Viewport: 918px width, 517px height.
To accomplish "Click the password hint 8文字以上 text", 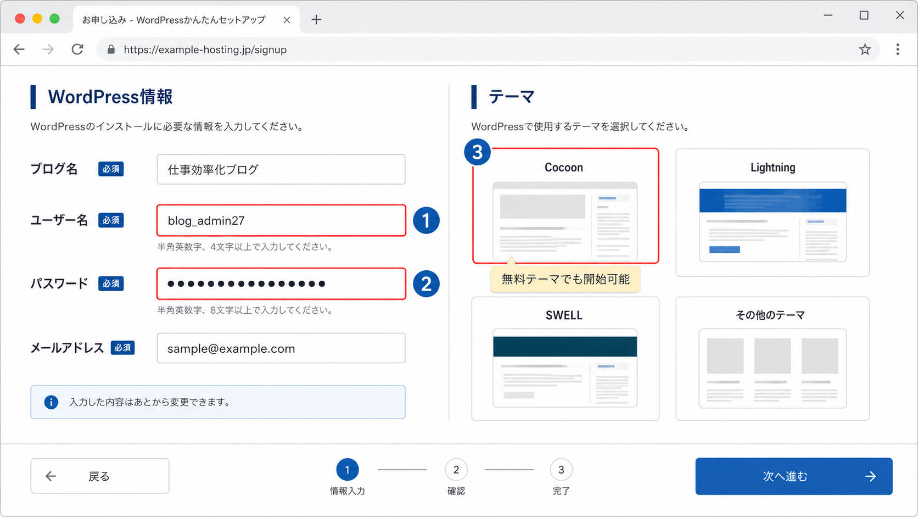I will (x=245, y=310).
